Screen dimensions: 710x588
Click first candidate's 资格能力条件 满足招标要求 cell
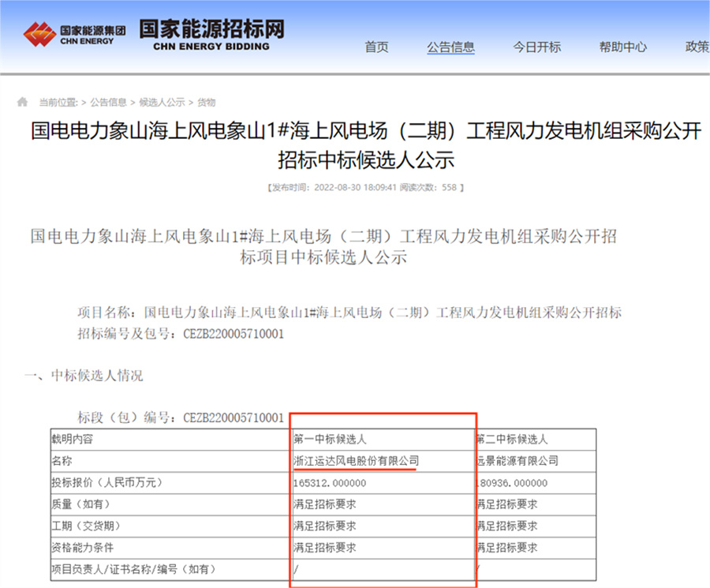pos(383,548)
